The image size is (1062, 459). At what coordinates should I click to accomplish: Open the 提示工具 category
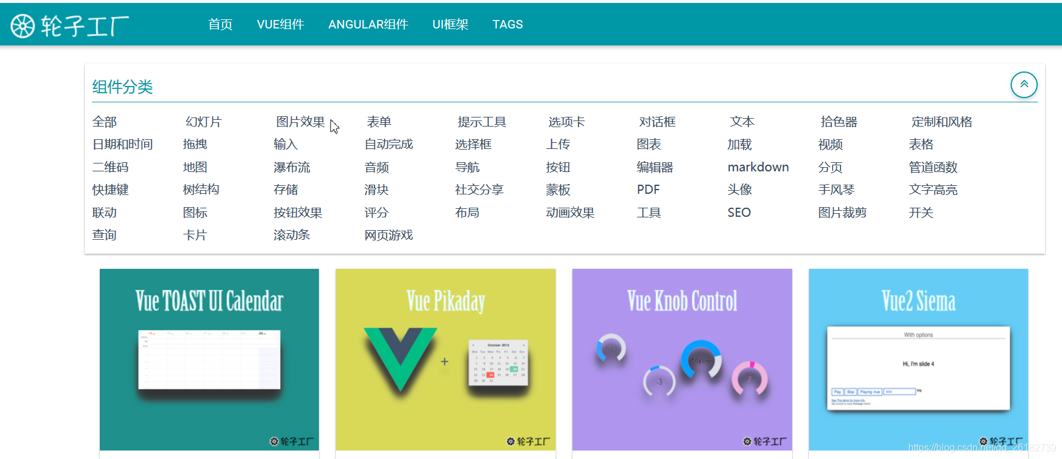pyautogui.click(x=482, y=122)
